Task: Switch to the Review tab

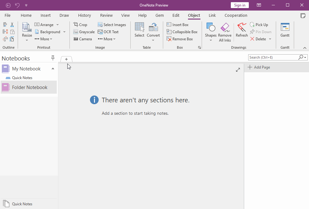Action: tap(106, 16)
